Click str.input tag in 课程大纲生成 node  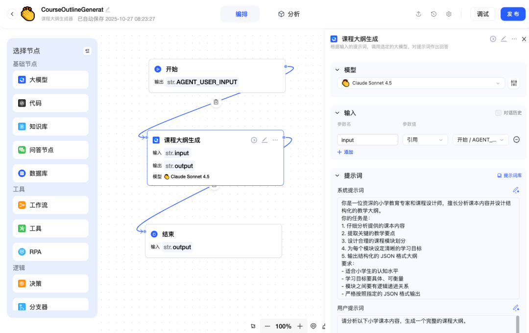(177, 153)
